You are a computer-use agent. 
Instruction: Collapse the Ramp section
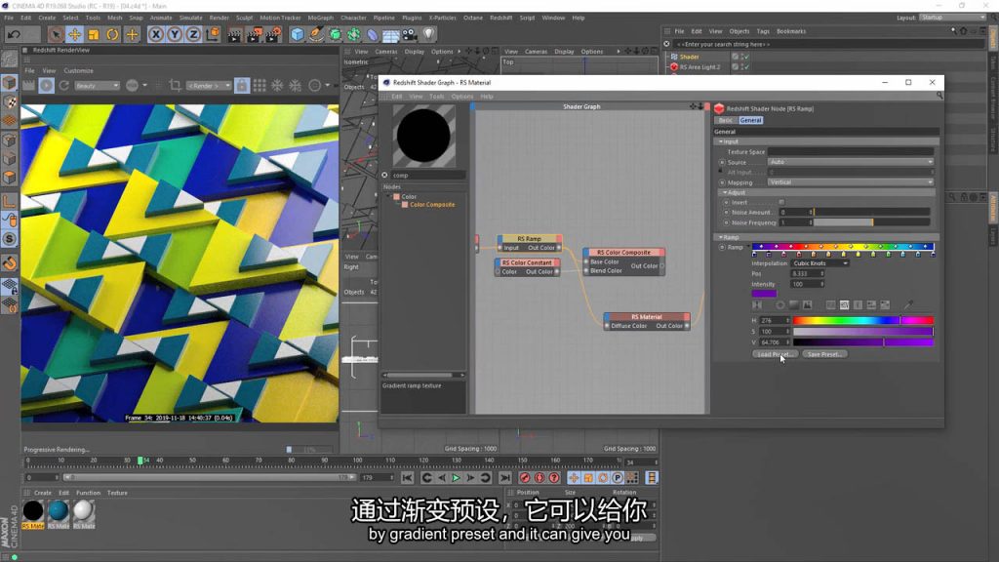coord(721,237)
